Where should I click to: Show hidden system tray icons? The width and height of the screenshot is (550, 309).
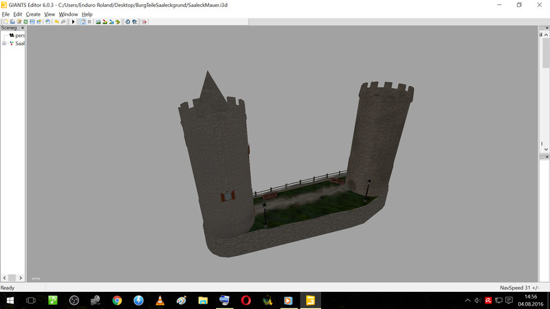[467, 300]
